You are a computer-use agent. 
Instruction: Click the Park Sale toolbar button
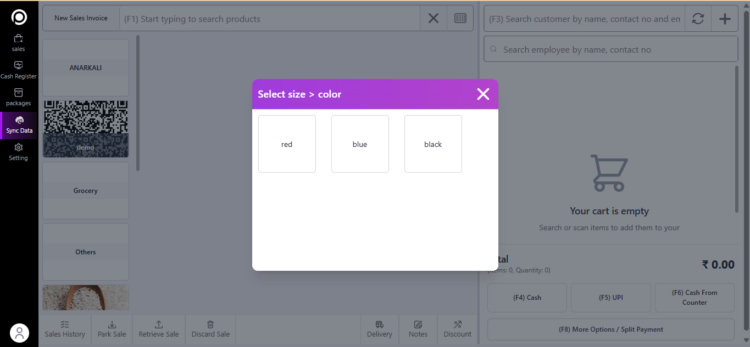[112, 329]
